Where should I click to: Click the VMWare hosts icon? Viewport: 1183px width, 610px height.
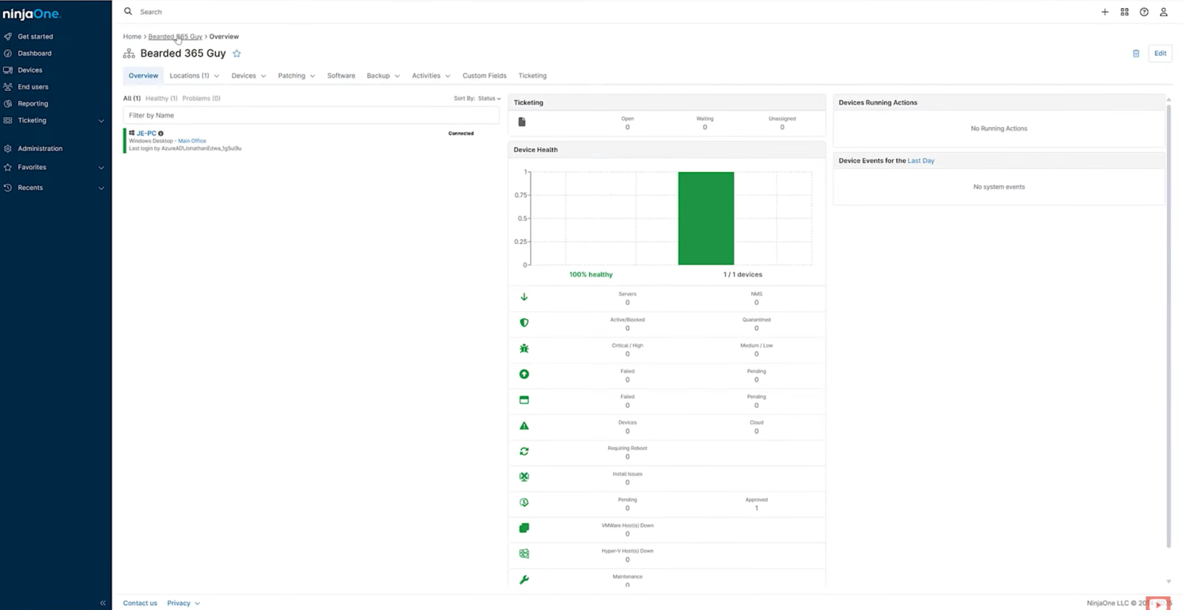524,528
